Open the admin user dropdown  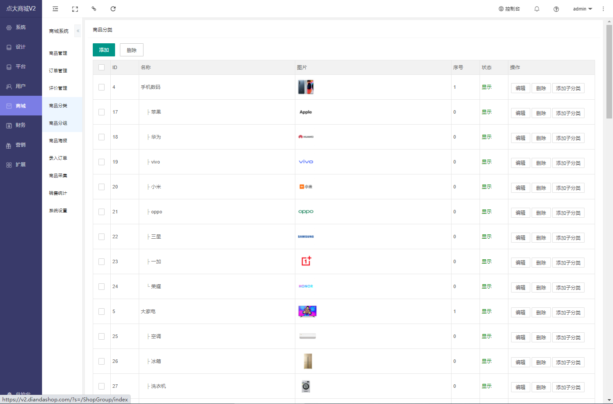(x=582, y=9)
